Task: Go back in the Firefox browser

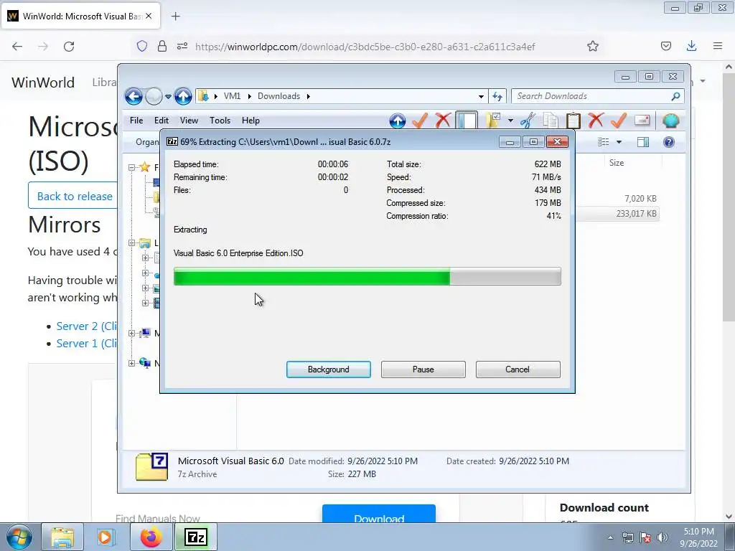Action: tap(17, 47)
